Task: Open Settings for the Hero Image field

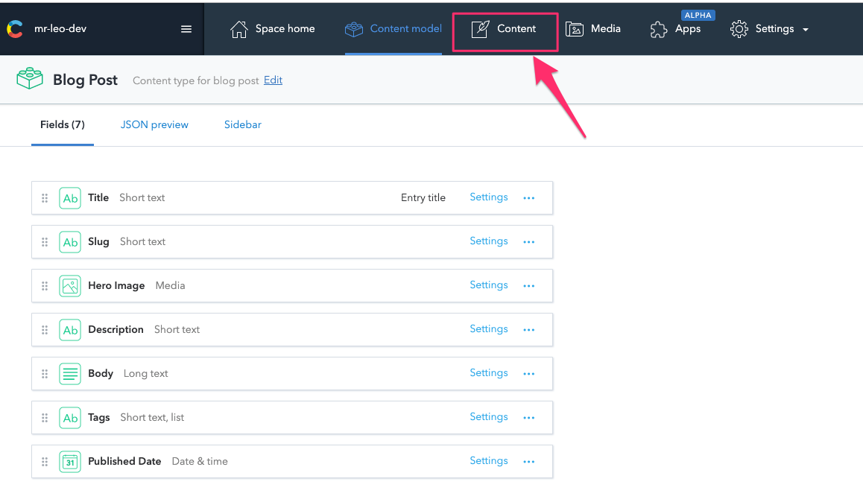Action: (x=488, y=285)
